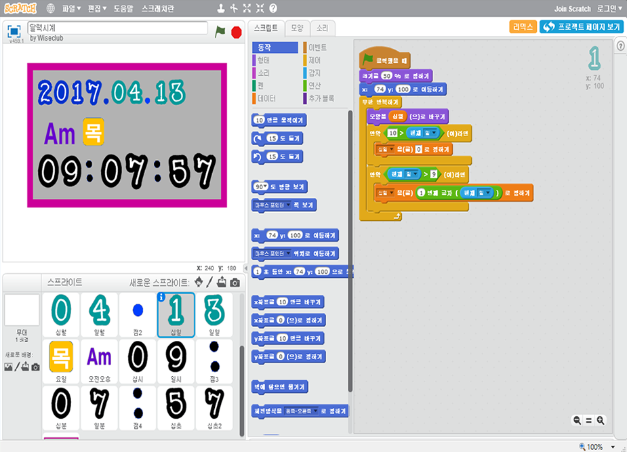This screenshot has width=627, height=452.
Task: Select the stamp duplicate tool
Action: 221,9
